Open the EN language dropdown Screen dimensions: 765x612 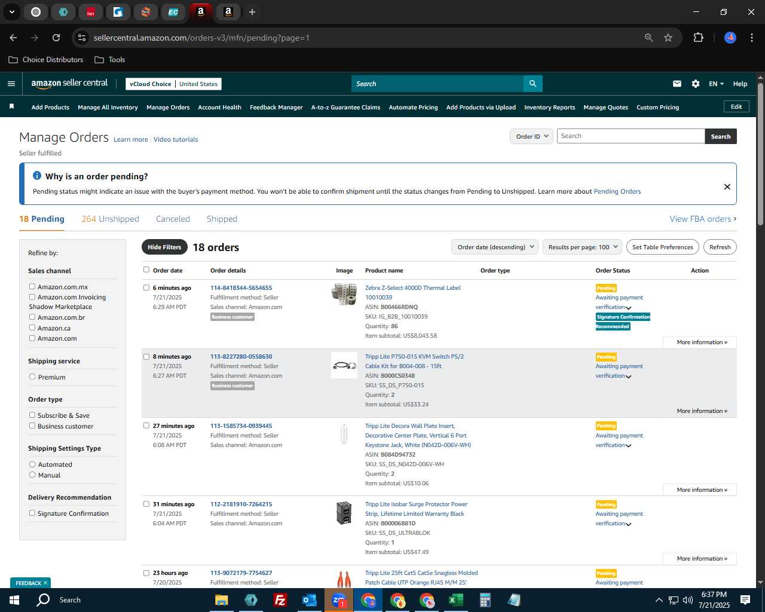716,84
